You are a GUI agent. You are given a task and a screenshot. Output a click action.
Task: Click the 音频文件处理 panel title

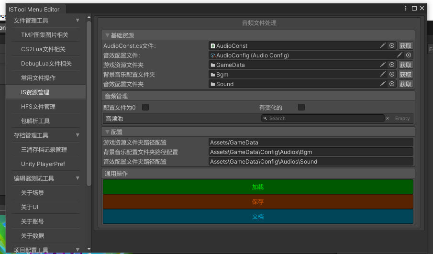pos(259,23)
